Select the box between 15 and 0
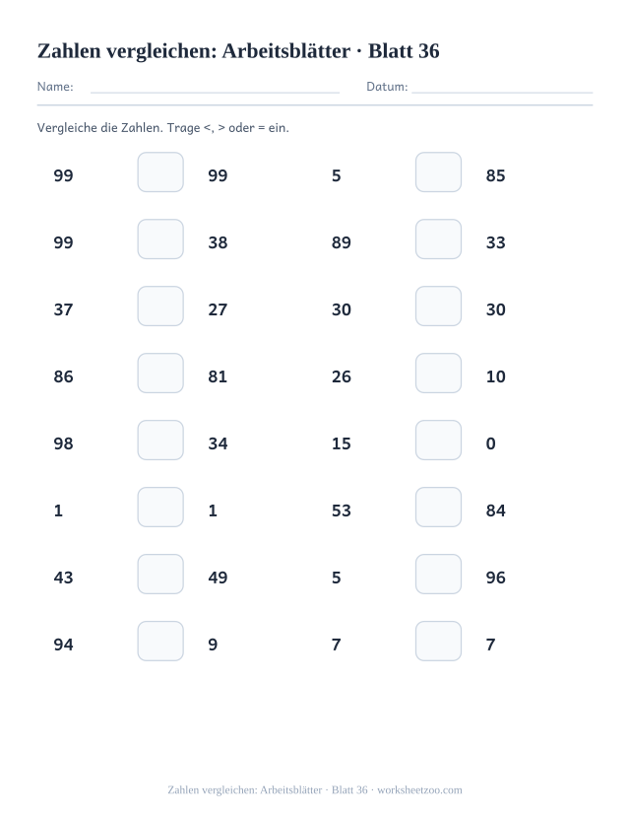Image resolution: width=630 pixels, height=817 pixels. click(x=438, y=441)
